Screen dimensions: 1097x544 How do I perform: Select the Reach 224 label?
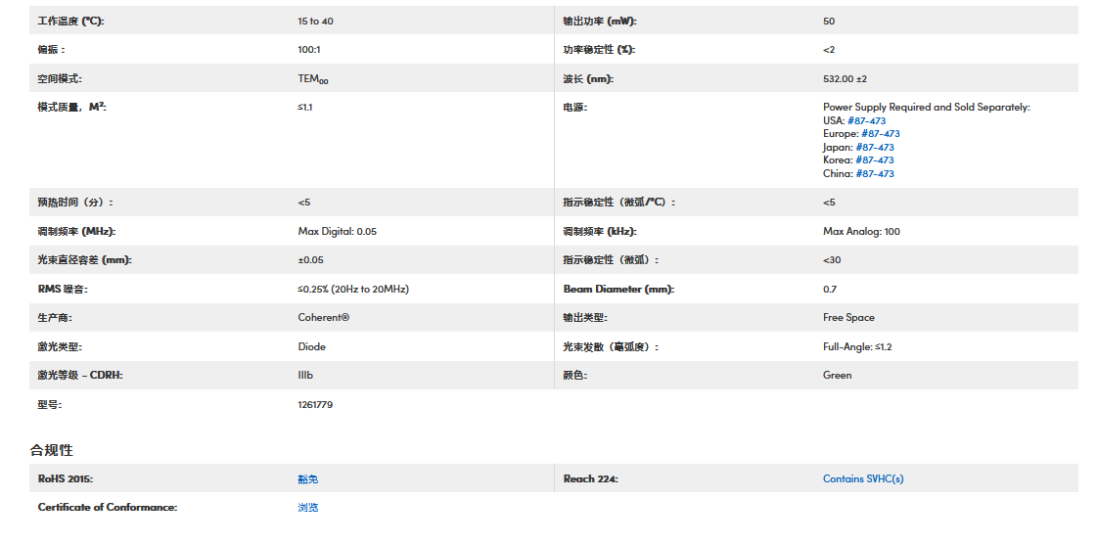coord(590,479)
